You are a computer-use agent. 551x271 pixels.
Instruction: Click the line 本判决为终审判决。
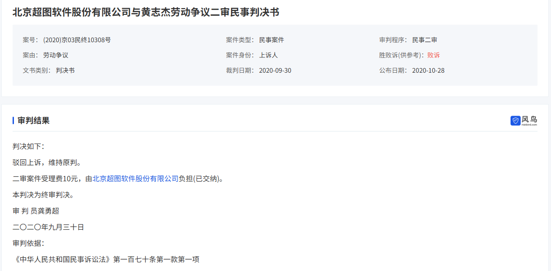pyautogui.click(x=43, y=195)
